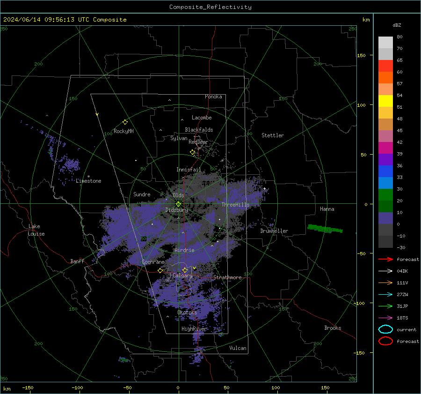Click the dBZ legend heading
Viewport: 421px width, 394px height.
397,25
